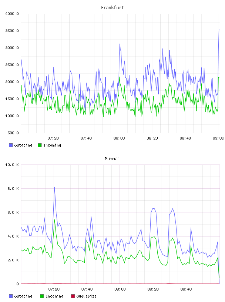Click Frankfurt x-axis time 07:40
Viewport: 225px width, 302px height.
pyautogui.click(x=86, y=138)
